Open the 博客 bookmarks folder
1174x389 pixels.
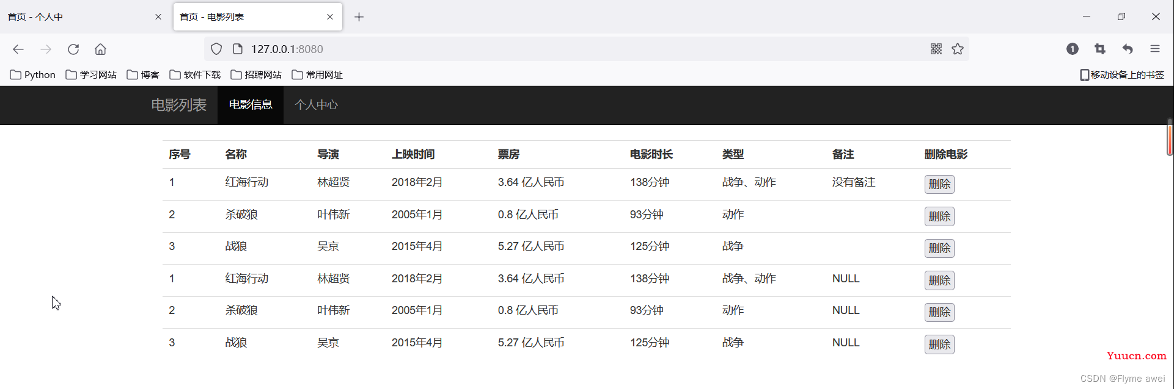[143, 74]
